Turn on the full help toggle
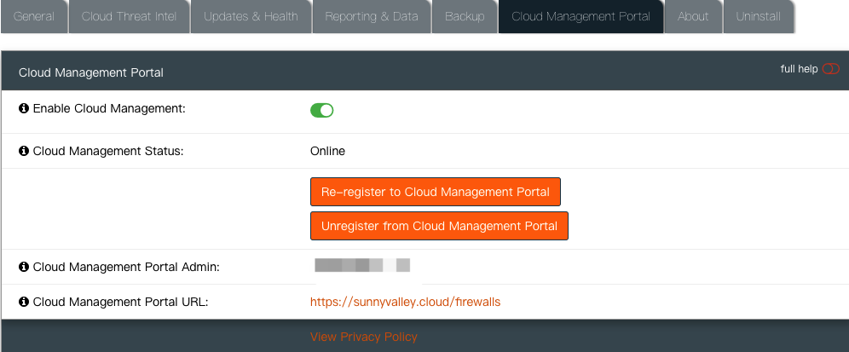The width and height of the screenshot is (849, 352). click(x=830, y=69)
